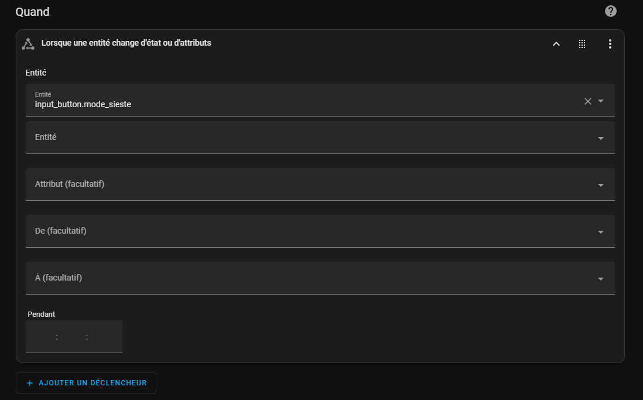643x400 pixels.
Task: Grab the trigger reorder handle grid icon
Action: tap(582, 44)
